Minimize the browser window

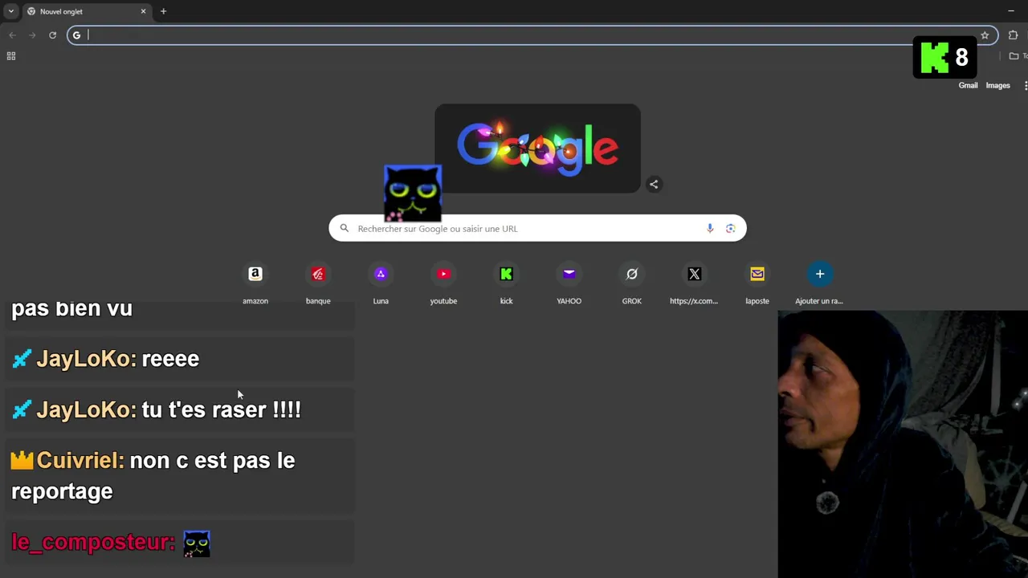pos(1010,11)
